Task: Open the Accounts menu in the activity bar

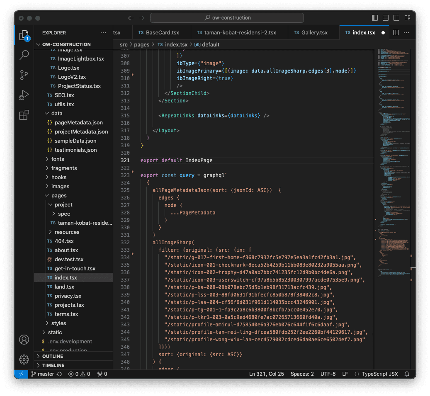Action: [x=24, y=340]
